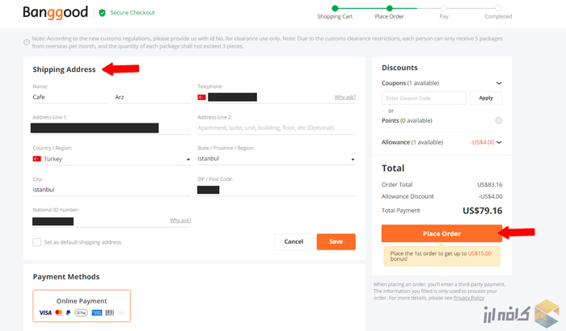Expand the Coupons section chevron
566x331 pixels.
pyautogui.click(x=498, y=83)
